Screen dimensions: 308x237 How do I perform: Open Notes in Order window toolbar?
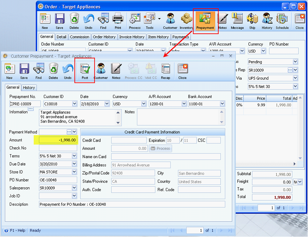tap(222, 21)
